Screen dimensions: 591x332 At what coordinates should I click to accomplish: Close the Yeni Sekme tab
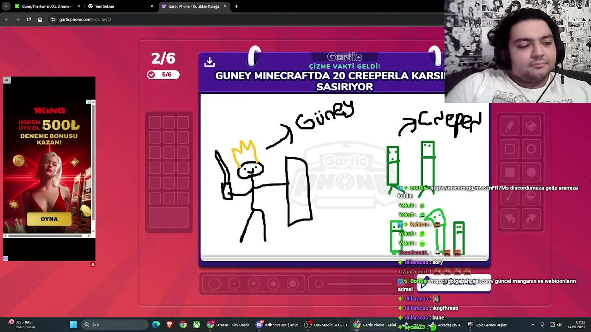pyautogui.click(x=152, y=6)
